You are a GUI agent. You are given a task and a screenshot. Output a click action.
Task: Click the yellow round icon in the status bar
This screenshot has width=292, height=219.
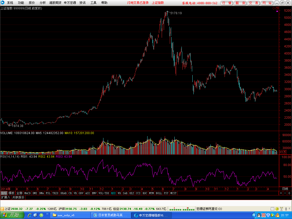[x=277, y=209]
